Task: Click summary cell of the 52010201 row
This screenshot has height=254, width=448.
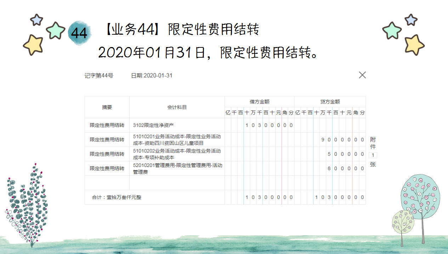Action: tap(107, 169)
